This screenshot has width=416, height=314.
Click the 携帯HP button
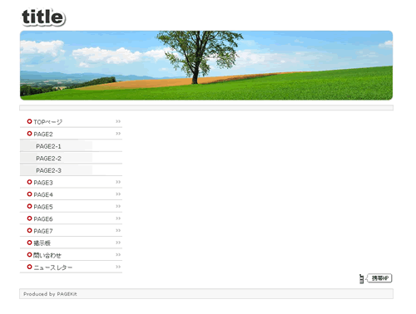[379, 278]
